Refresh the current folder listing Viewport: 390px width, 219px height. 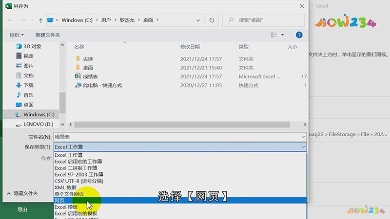click(212, 20)
